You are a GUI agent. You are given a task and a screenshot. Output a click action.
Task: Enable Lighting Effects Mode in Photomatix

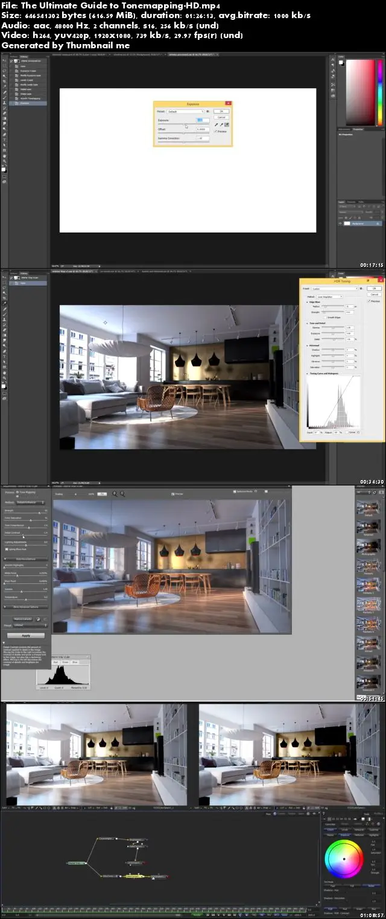[x=7, y=549]
